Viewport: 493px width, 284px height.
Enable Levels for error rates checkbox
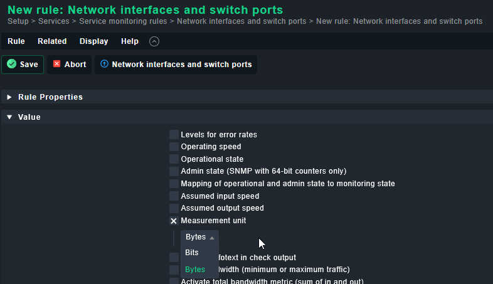click(x=174, y=134)
